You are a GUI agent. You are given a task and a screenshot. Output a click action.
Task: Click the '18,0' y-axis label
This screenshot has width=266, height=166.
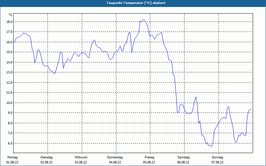click(9, 22)
